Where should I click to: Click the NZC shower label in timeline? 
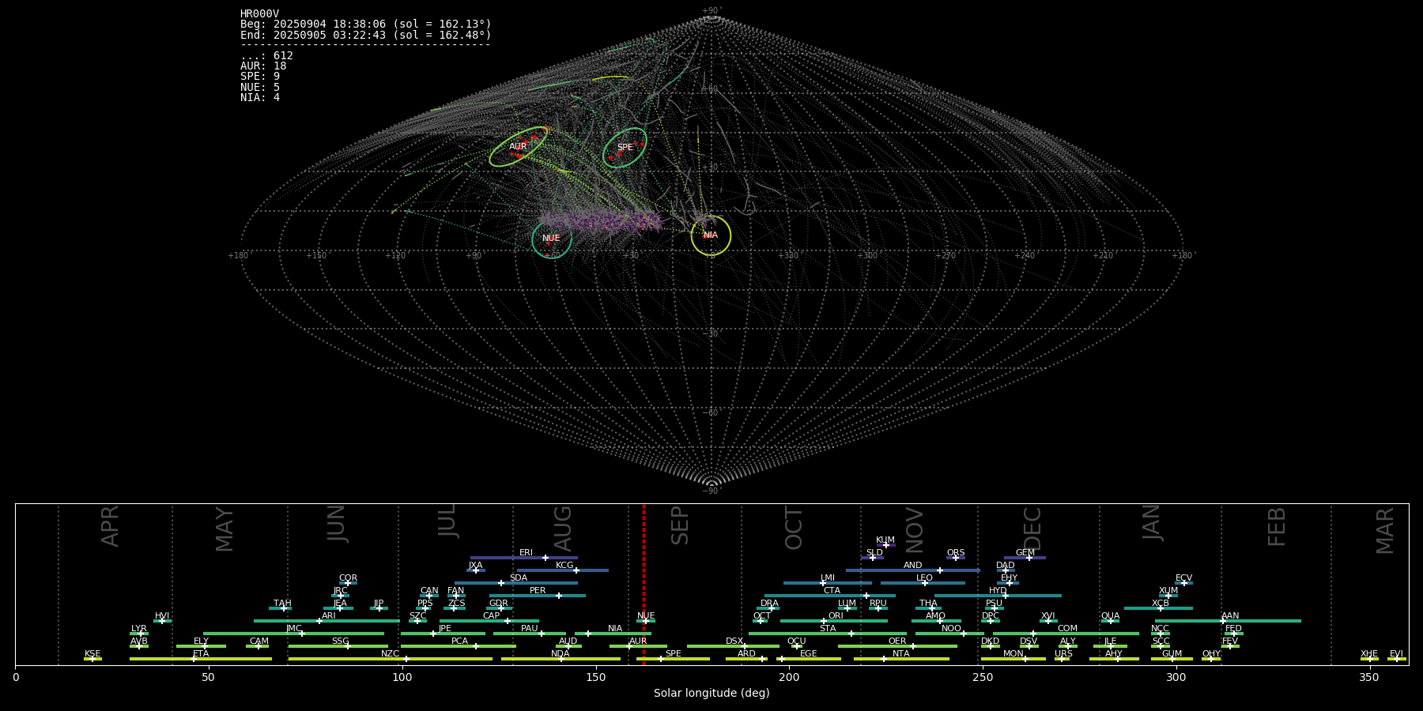point(390,654)
